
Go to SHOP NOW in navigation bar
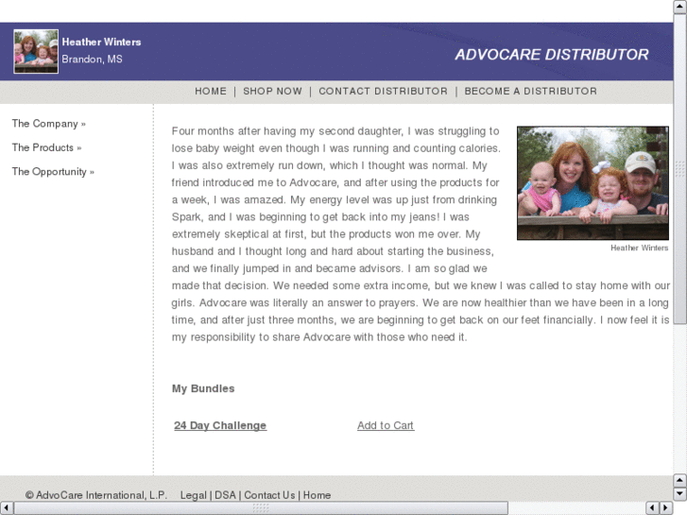272,91
